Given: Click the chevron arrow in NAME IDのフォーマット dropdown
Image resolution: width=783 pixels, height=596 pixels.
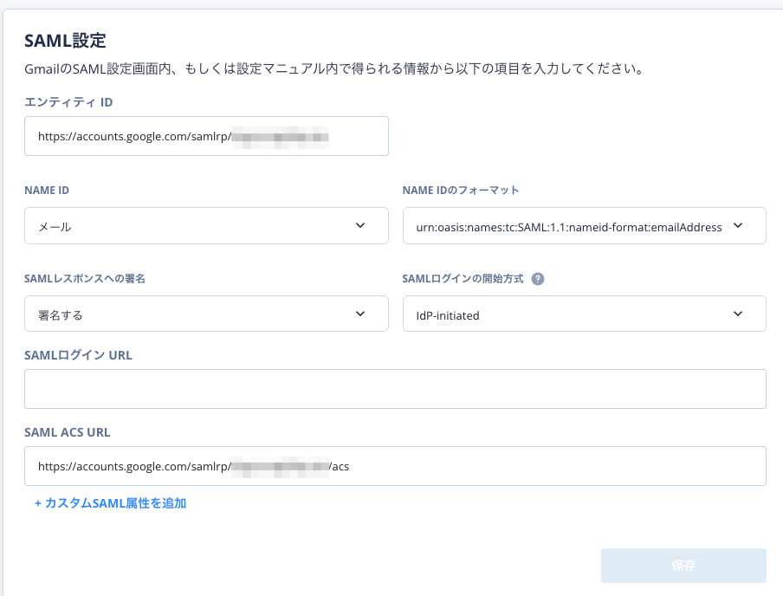Looking at the screenshot, I should click(738, 225).
